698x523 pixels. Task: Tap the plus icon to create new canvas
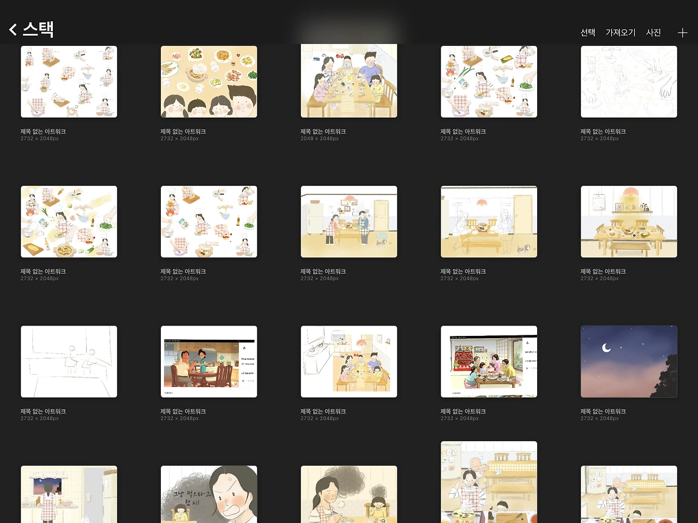(682, 33)
